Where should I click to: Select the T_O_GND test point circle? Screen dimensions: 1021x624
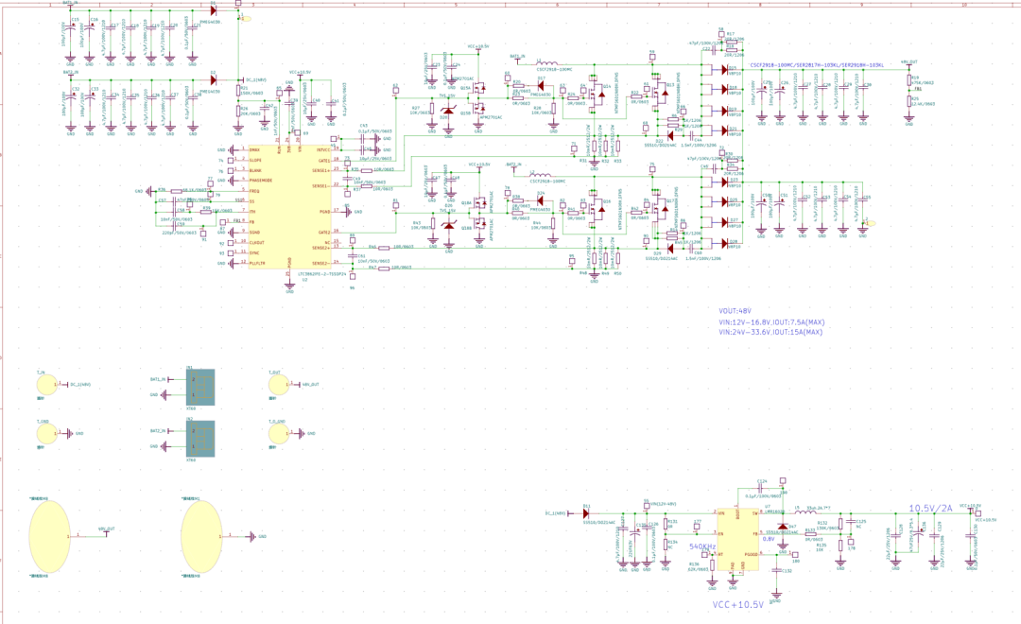pos(279,433)
